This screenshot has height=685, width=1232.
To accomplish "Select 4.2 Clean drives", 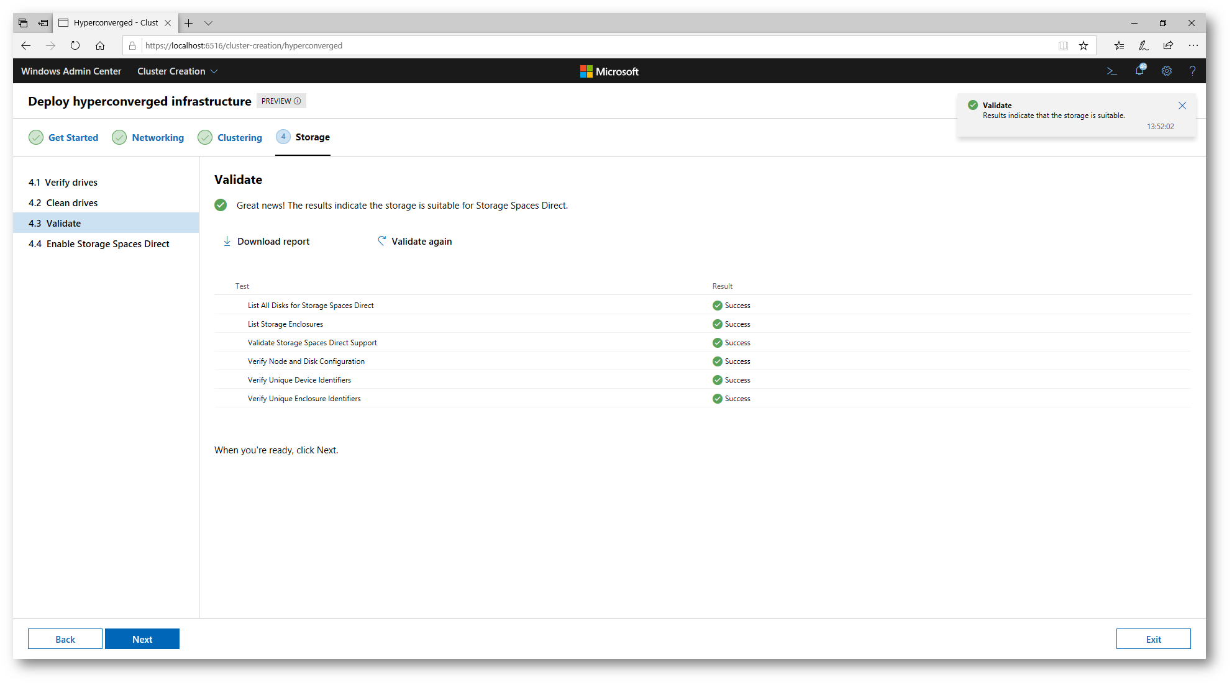I will 106,203.
